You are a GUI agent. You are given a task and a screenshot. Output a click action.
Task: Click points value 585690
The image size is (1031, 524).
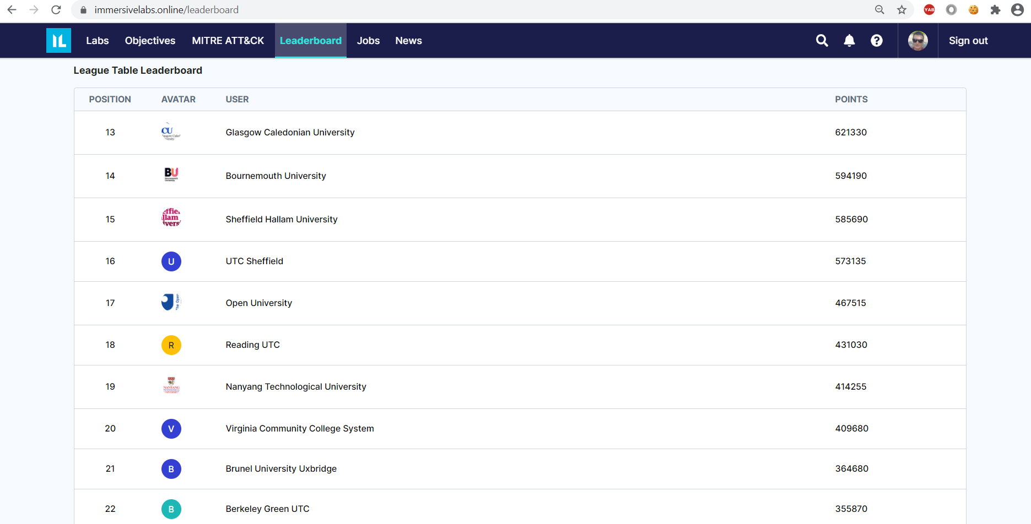(x=851, y=219)
